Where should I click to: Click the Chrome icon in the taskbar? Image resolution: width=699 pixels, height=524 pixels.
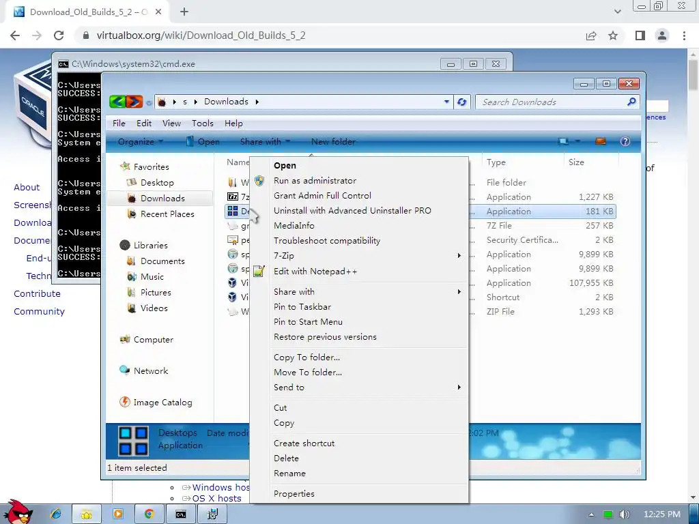click(149, 514)
